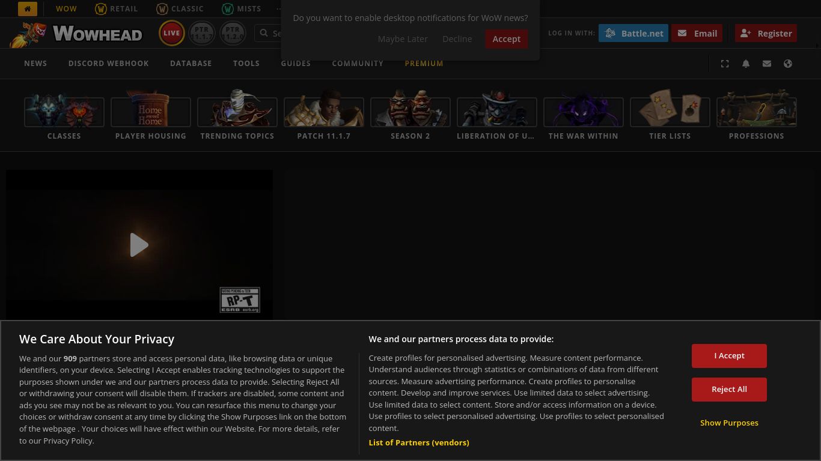Select the LIVE version badge
This screenshot has height=461, width=821.
pyautogui.click(x=172, y=33)
